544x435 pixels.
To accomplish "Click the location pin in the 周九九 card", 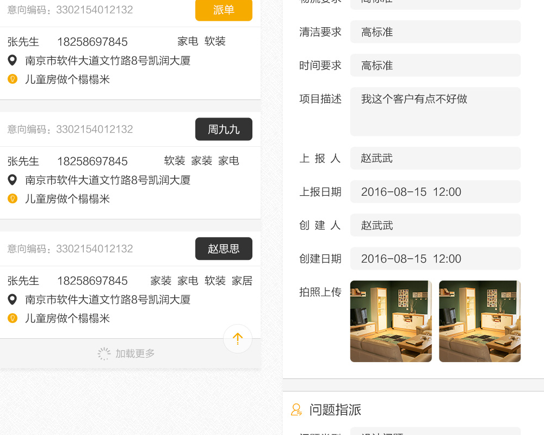I will coord(13,179).
